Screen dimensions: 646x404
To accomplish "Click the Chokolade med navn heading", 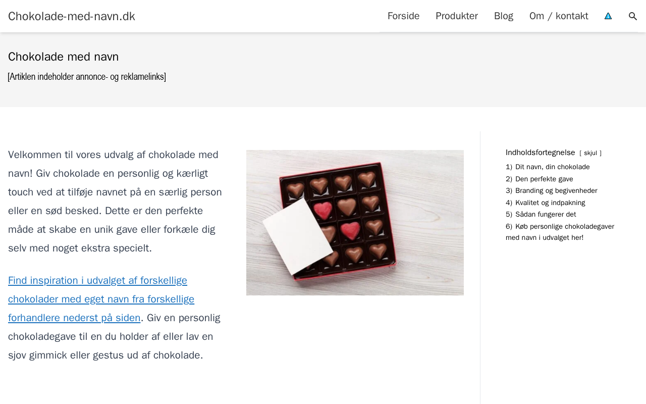I will tap(64, 57).
